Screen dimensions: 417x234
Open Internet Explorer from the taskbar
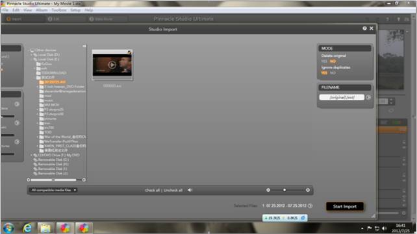27,228
